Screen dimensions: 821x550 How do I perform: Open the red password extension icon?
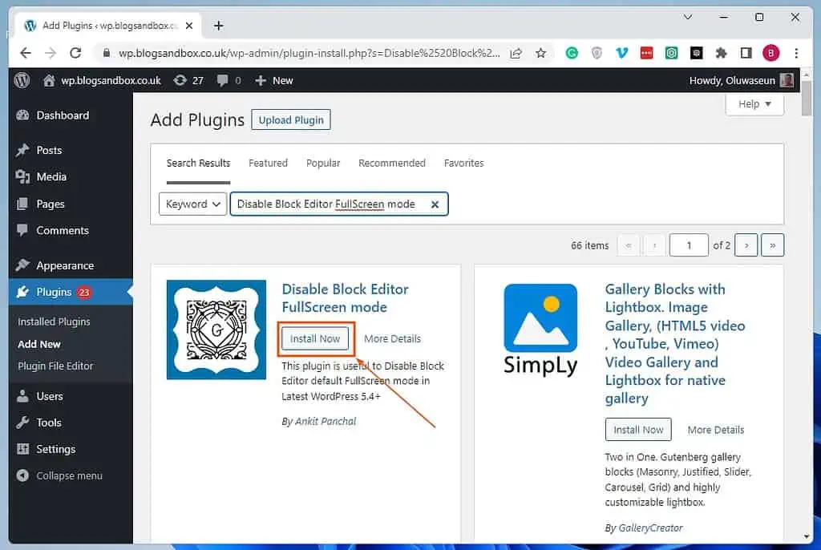647,53
